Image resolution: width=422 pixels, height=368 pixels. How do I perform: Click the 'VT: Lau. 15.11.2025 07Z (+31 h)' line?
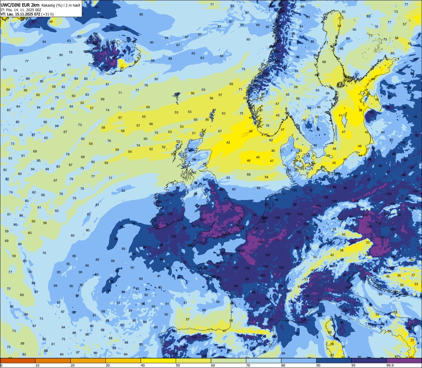pyautogui.click(x=27, y=14)
